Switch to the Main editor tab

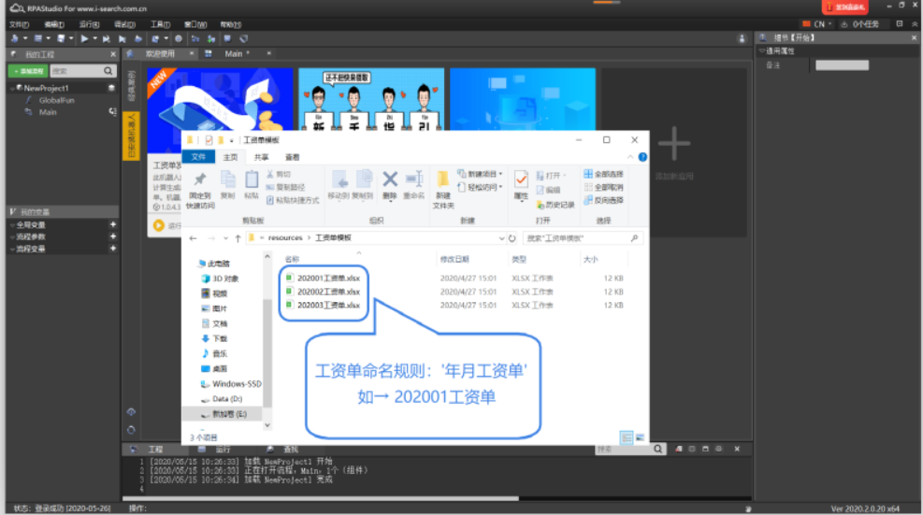tap(234, 54)
